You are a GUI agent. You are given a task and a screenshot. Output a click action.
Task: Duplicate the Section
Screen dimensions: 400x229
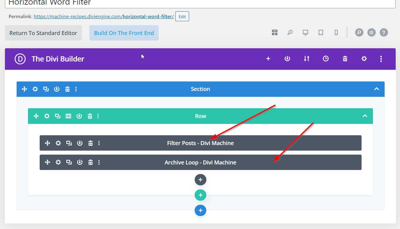[46, 89]
